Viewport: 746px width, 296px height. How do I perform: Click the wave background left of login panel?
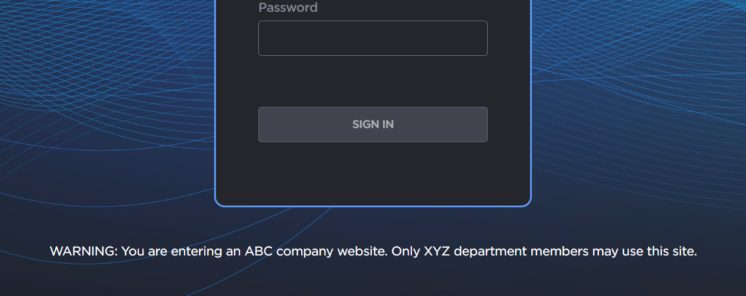pyautogui.click(x=106, y=117)
